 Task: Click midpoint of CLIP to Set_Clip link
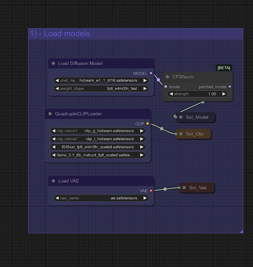pos(162,129)
